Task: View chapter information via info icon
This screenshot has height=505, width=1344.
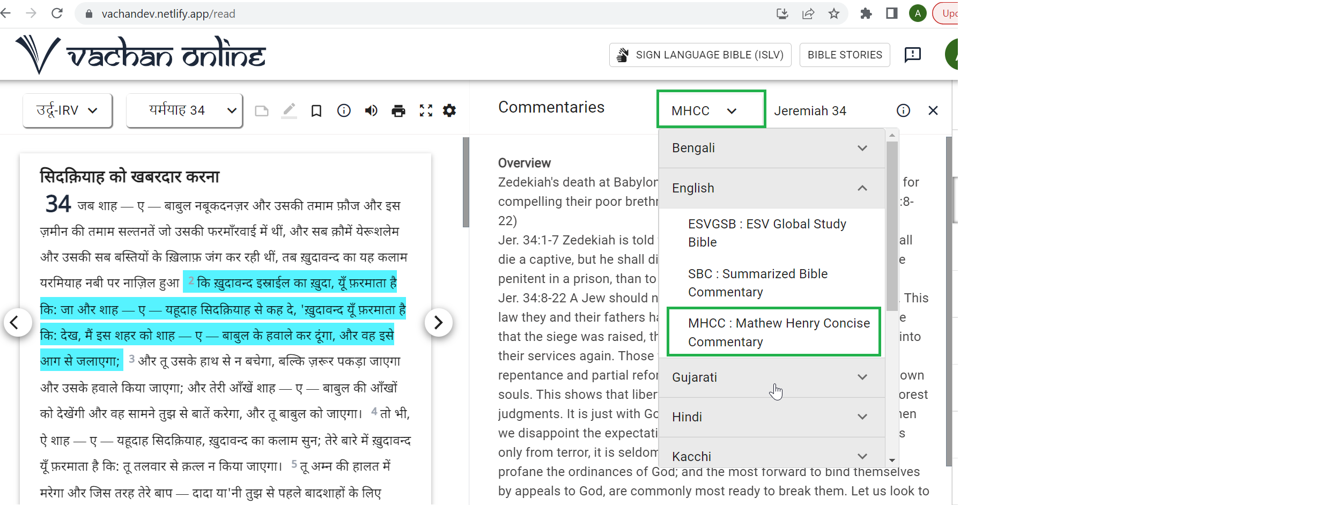Action: click(344, 110)
